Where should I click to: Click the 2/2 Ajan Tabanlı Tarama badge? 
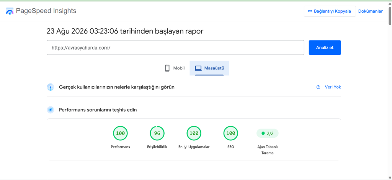(267, 133)
